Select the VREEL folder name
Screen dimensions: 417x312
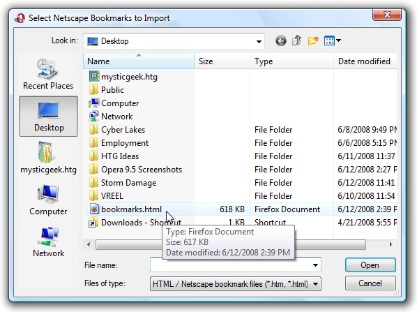(x=112, y=196)
